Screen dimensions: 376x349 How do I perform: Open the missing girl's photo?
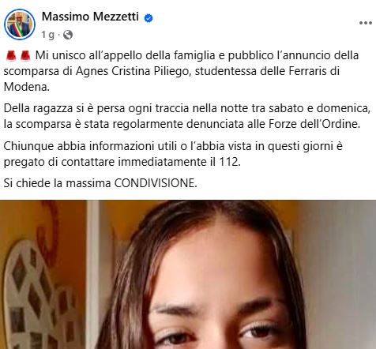pos(188,275)
